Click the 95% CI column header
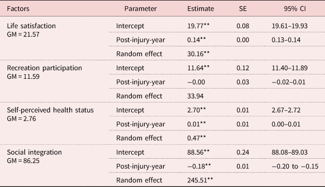Screen dimensions: 325x187 click(x=295, y=9)
